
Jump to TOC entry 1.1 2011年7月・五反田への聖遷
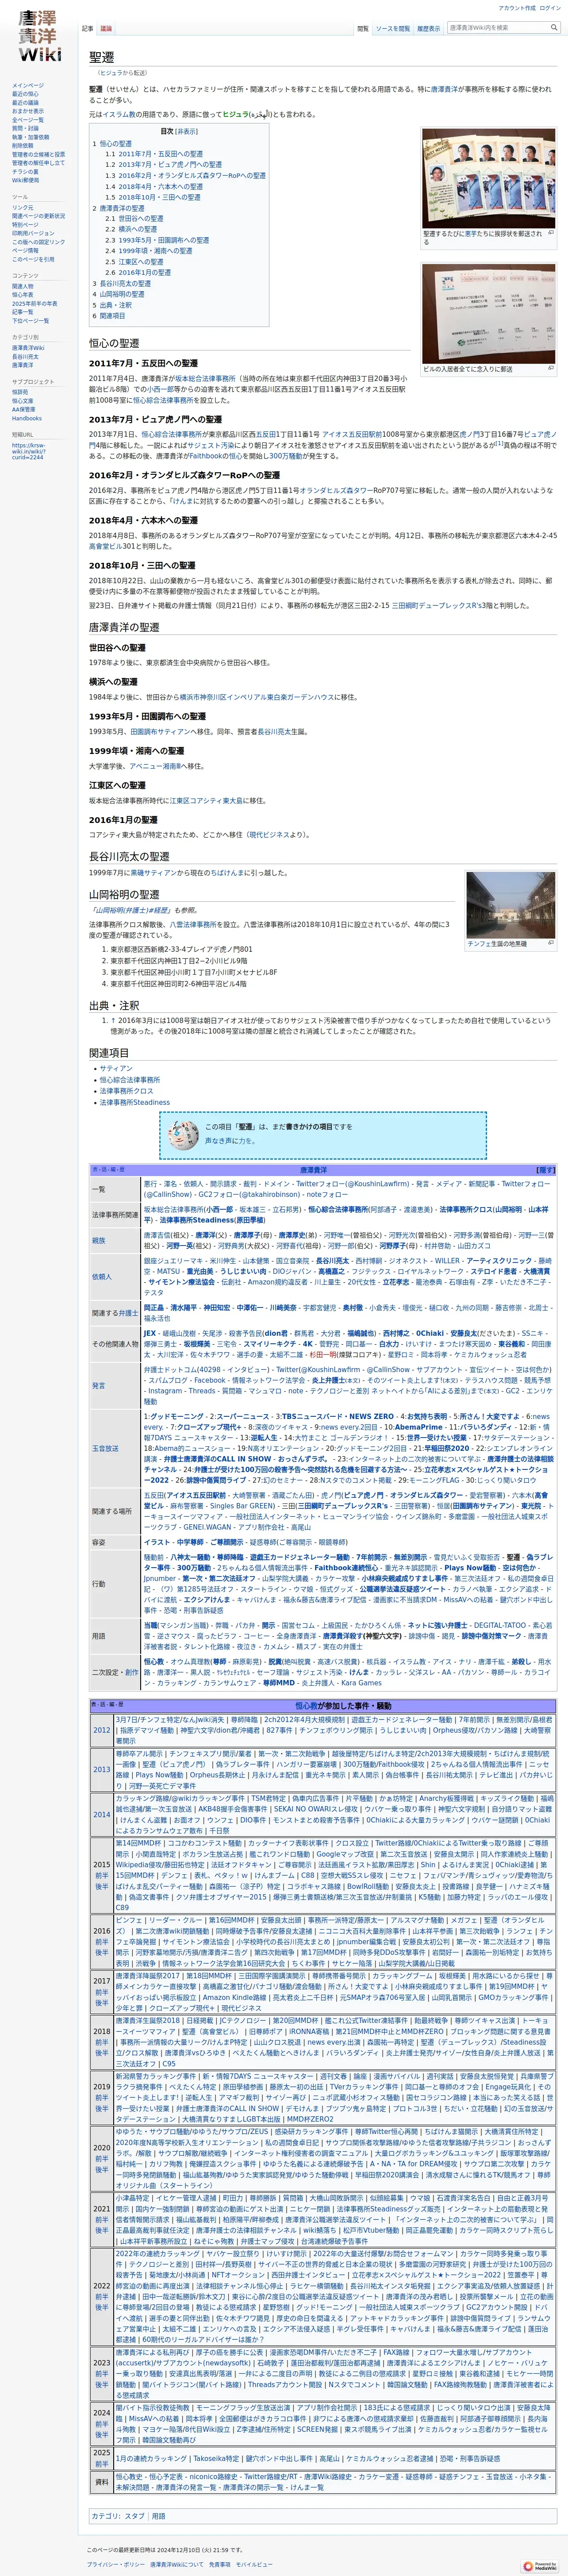[154, 154]
